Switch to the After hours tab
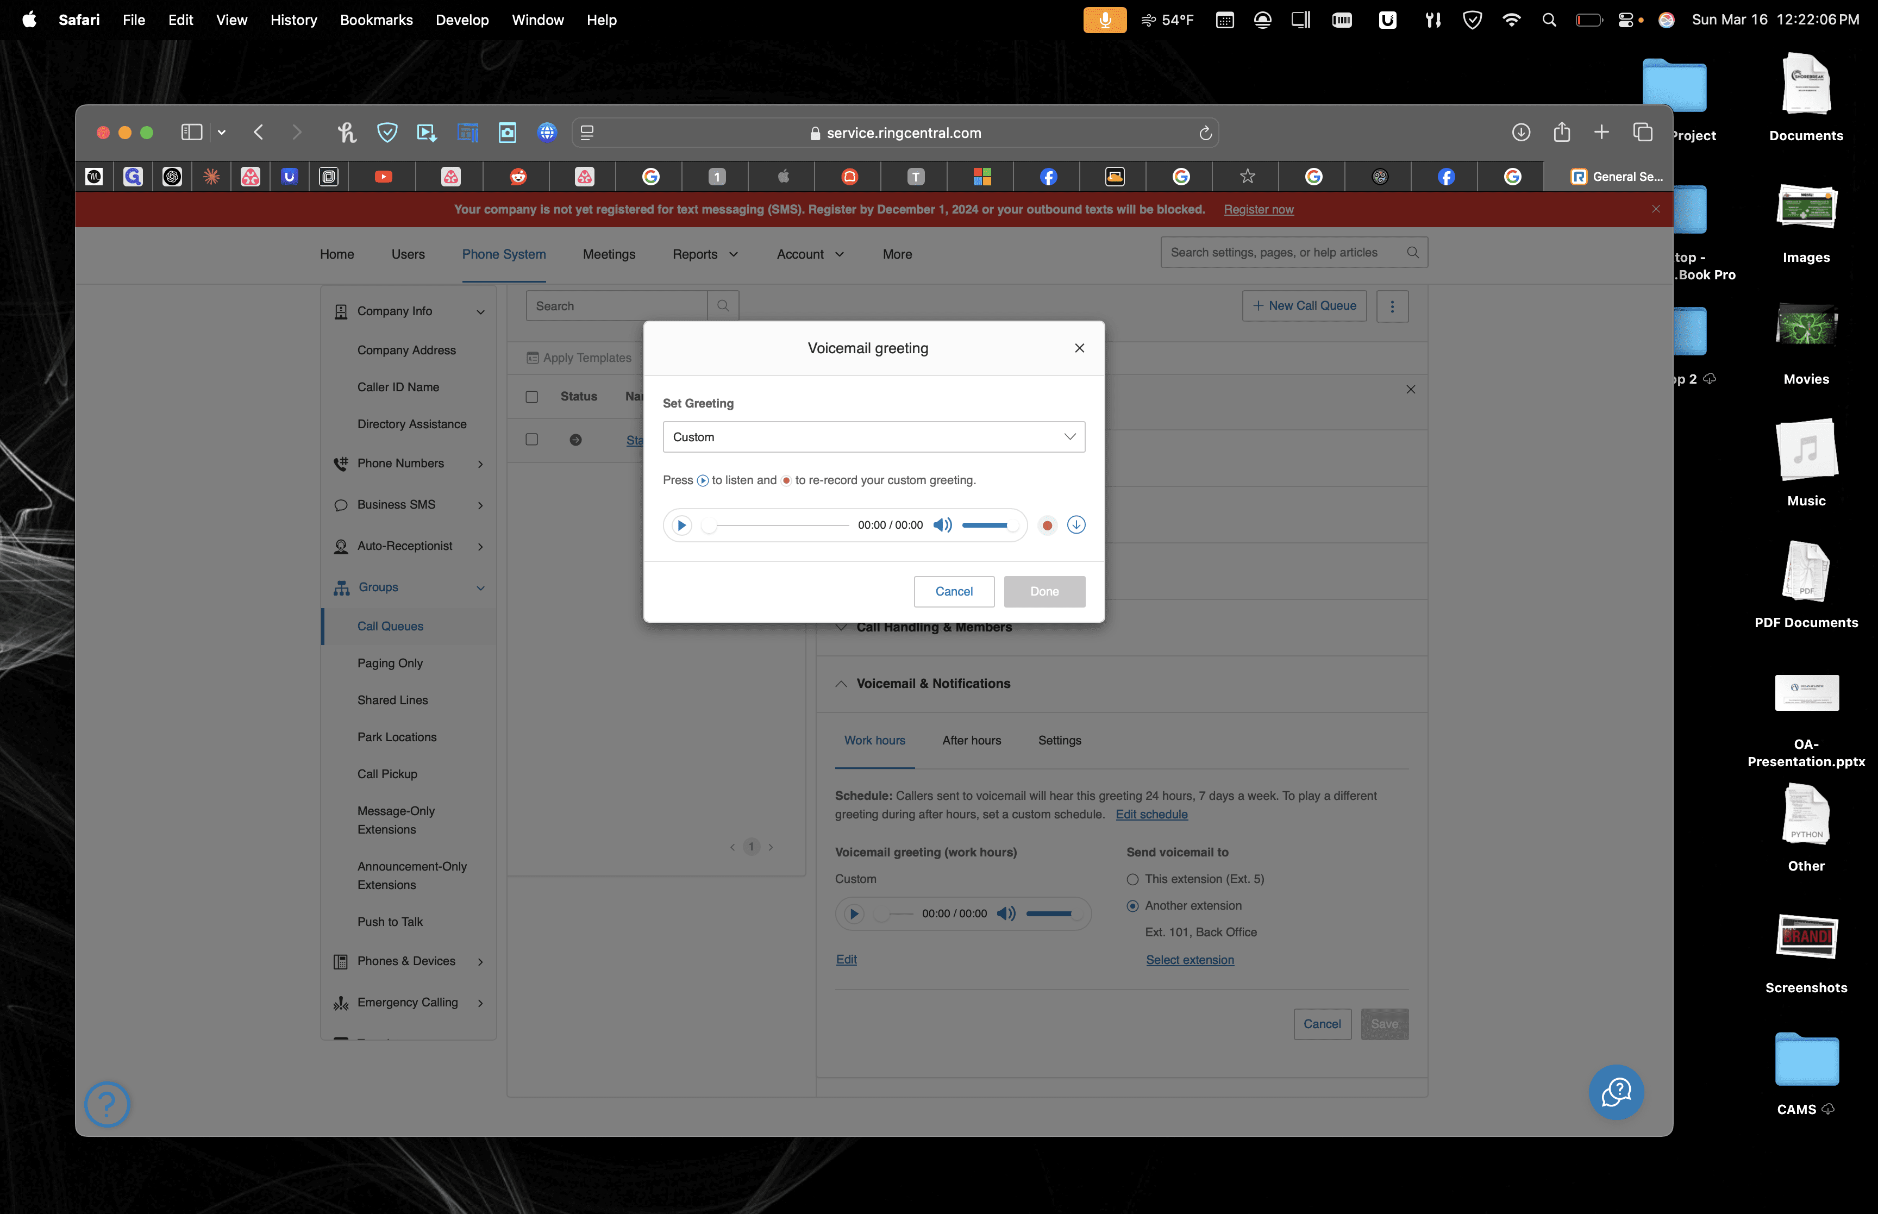This screenshot has height=1214, width=1878. pyautogui.click(x=971, y=740)
